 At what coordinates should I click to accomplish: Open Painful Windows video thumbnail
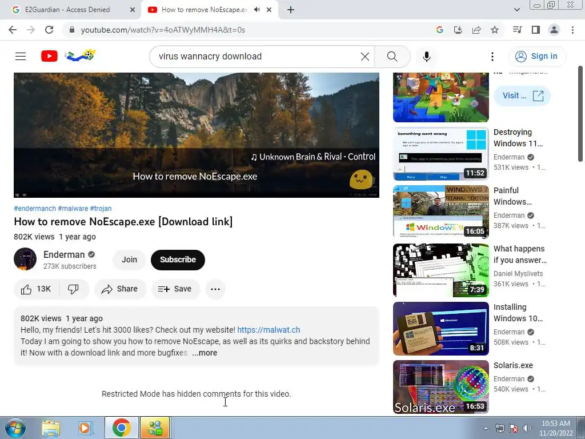pos(440,212)
